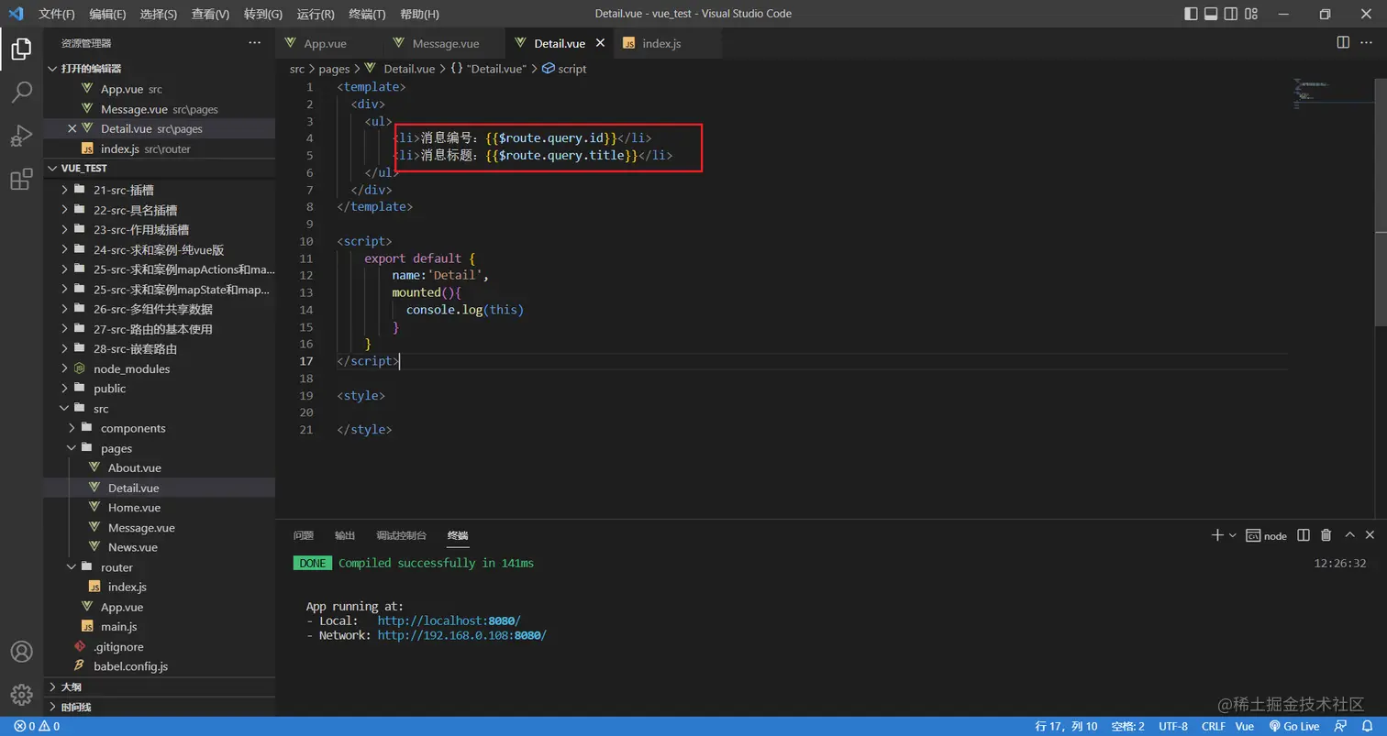
Task: Toggle secondary sidebar layout icon
Action: (x=1231, y=14)
